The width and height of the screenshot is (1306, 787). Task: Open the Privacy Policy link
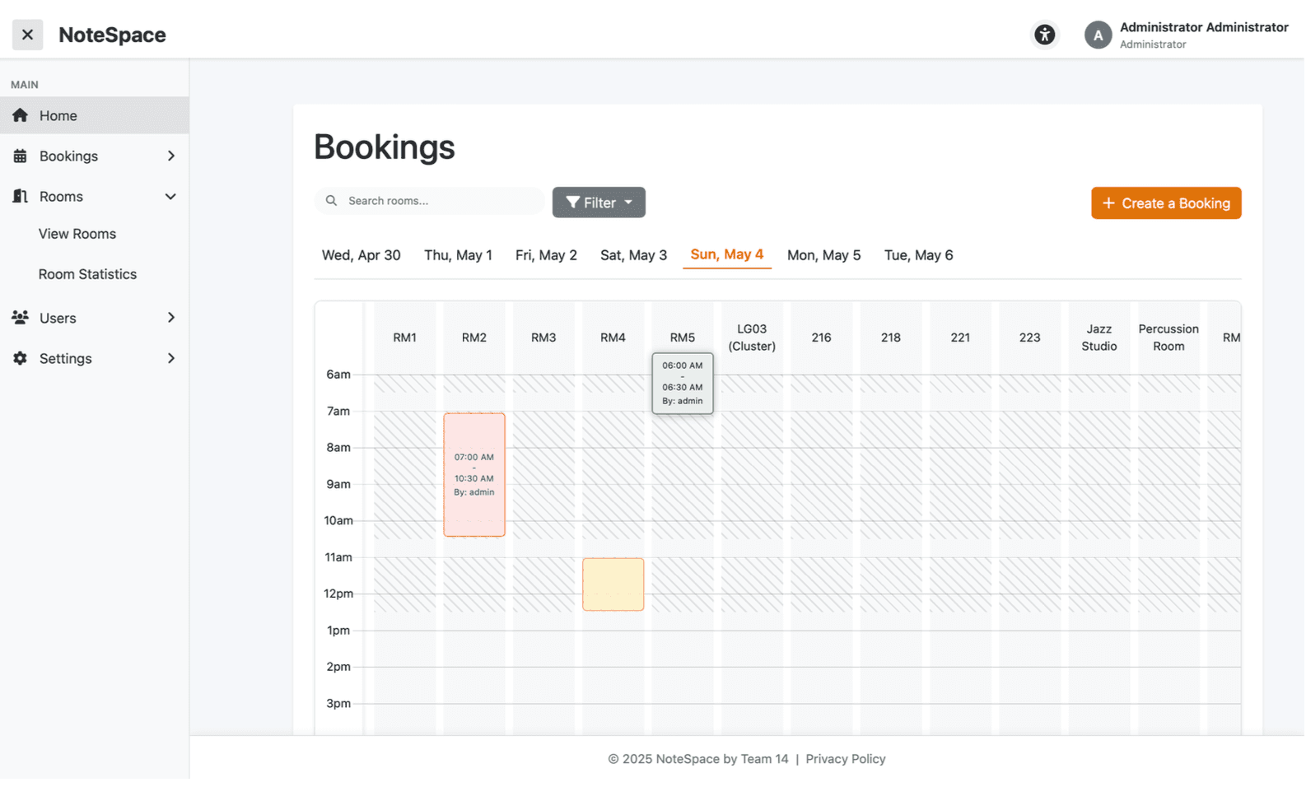[x=845, y=759]
